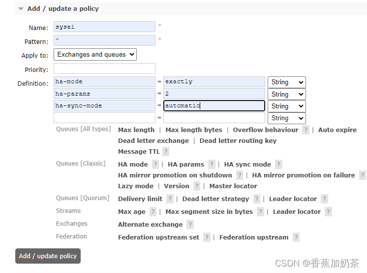Add the Version key

pos(177,186)
